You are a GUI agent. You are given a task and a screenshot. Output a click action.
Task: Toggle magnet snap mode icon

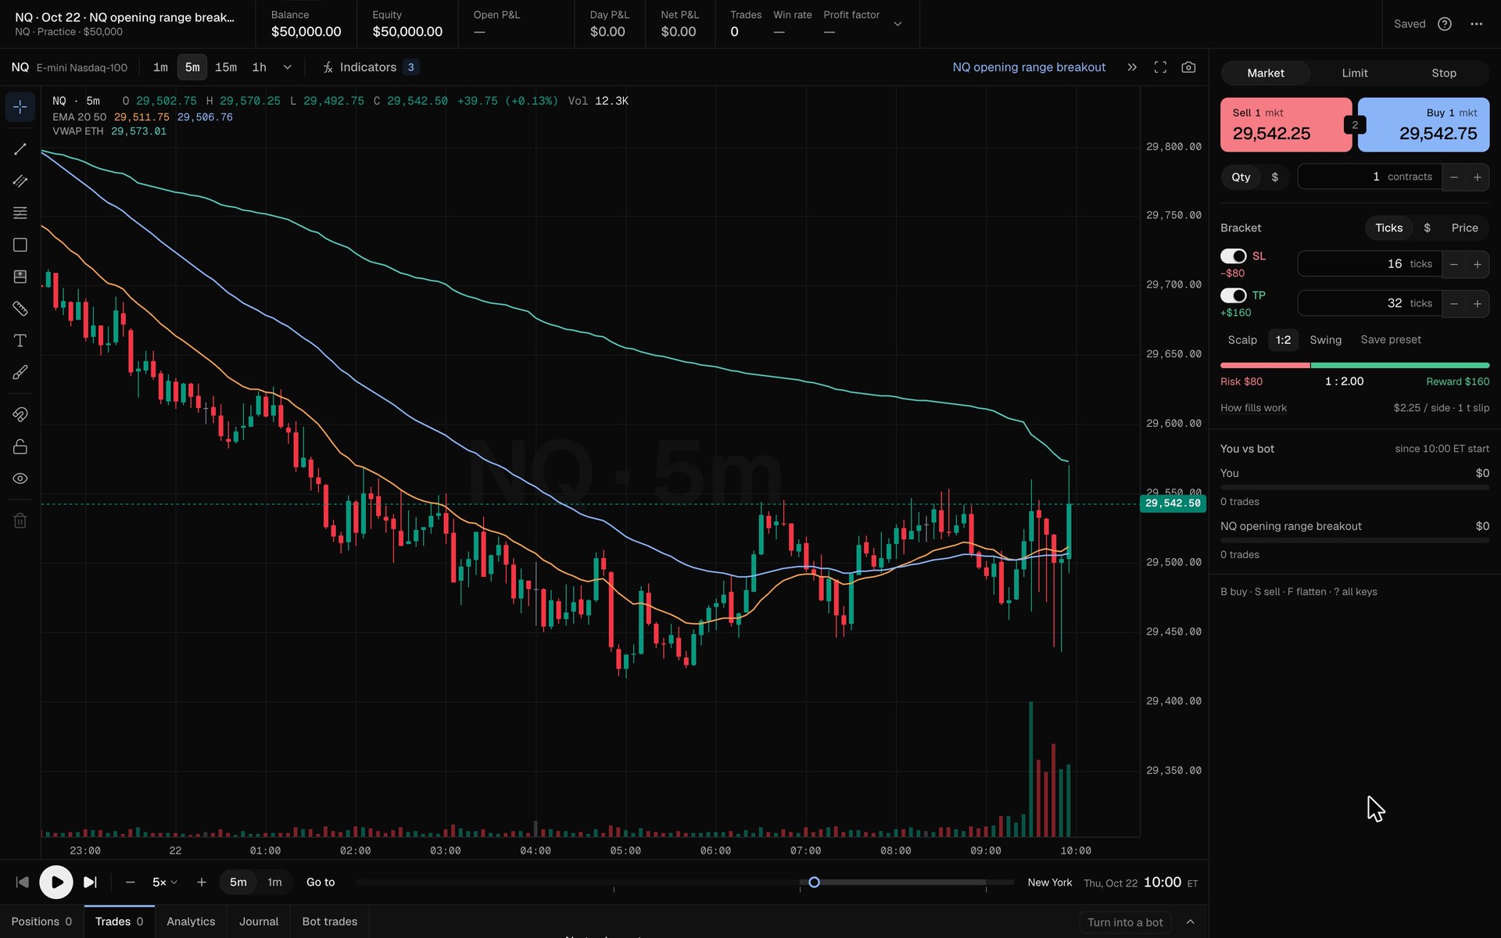20,414
